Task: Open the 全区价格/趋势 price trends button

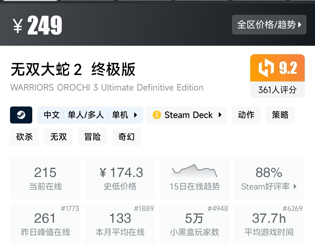Action: click(269, 24)
